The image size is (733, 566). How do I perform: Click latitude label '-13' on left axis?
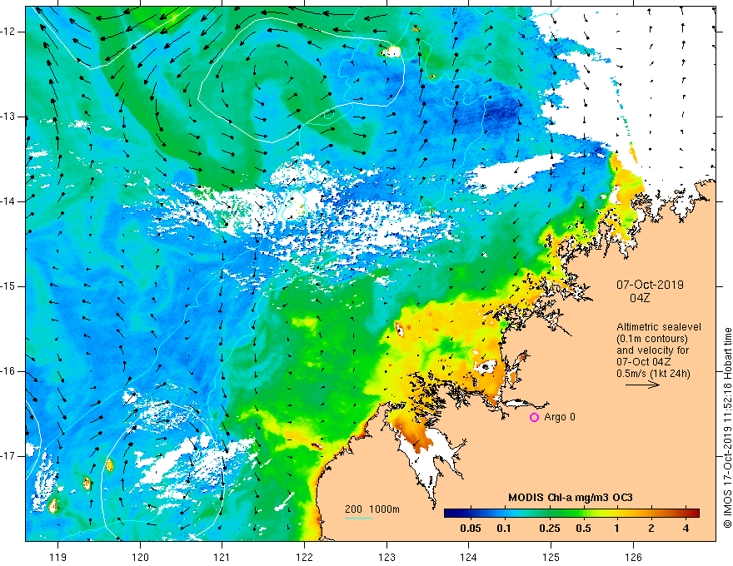pyautogui.click(x=8, y=117)
